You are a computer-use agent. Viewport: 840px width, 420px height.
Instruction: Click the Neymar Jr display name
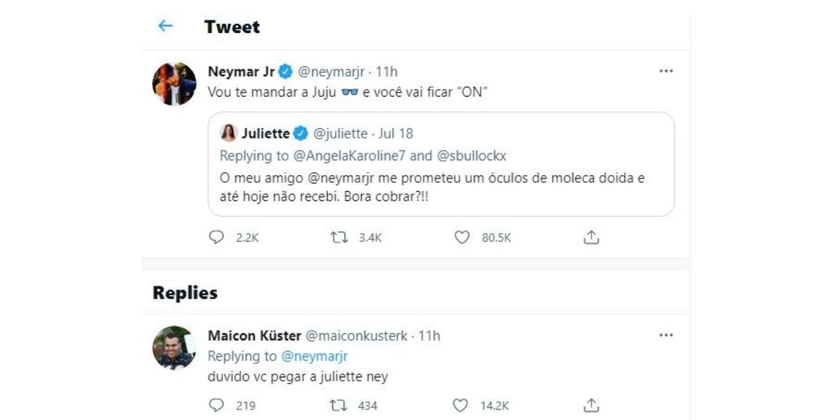click(x=241, y=71)
